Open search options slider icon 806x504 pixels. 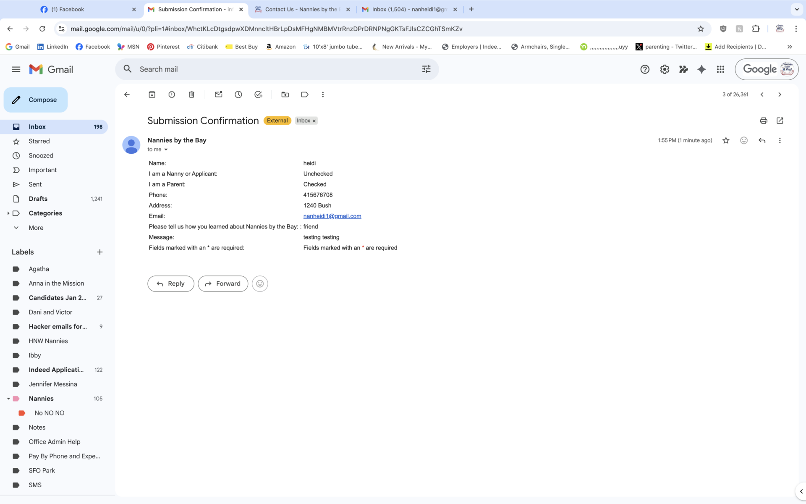[426, 69]
